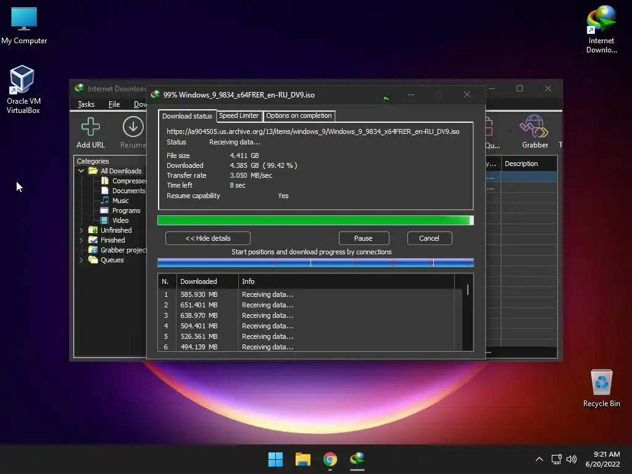The height and width of the screenshot is (474, 632).
Task: Expand the Unfinished tree node
Action: pos(81,230)
